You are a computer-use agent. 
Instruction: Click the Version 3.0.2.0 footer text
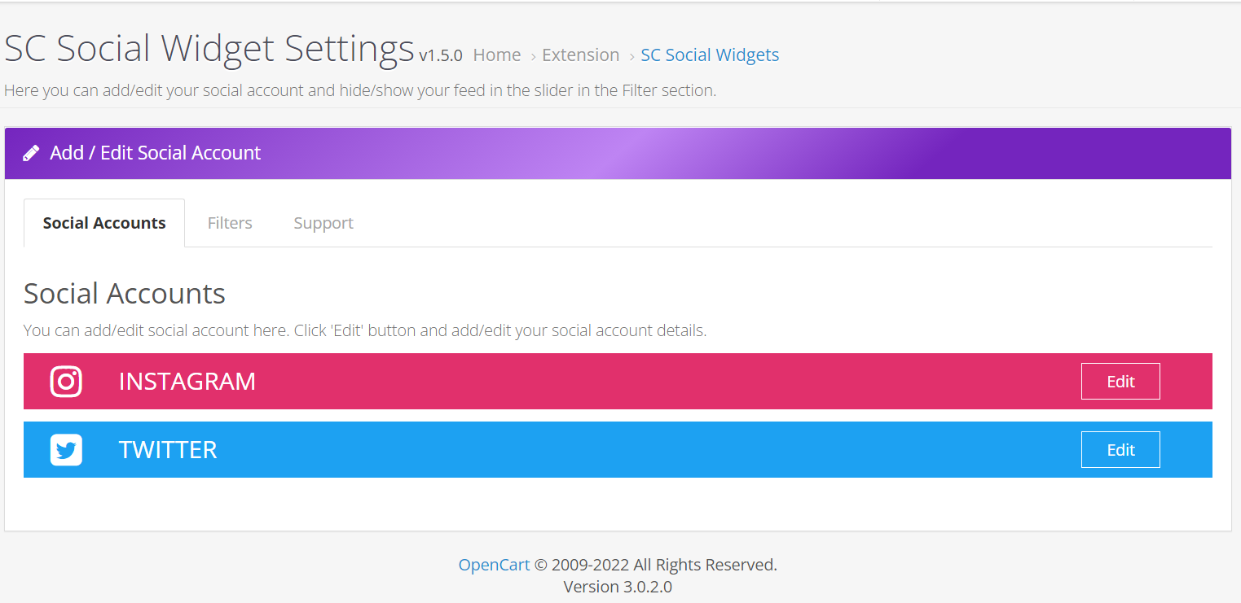618,587
